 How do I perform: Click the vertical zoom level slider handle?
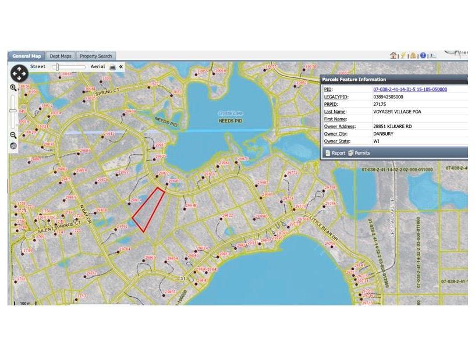pyautogui.click(x=13, y=111)
